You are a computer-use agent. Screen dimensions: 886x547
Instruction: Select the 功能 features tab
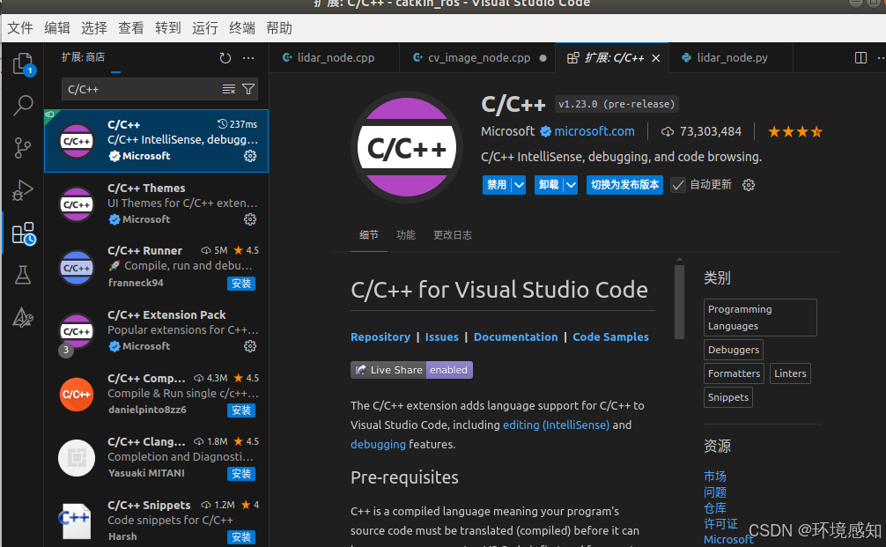[x=406, y=235]
